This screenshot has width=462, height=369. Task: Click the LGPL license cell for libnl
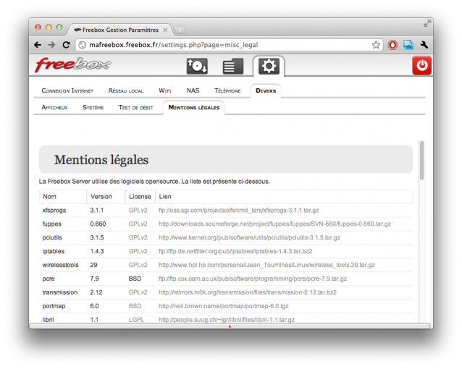tap(136, 320)
